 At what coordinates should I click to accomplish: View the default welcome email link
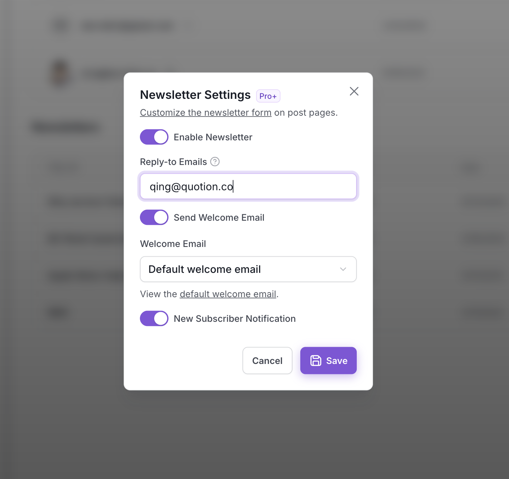[228, 294]
